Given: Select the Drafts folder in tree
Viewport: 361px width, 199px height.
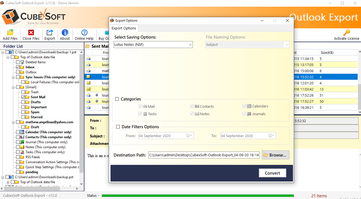Looking at the screenshot, I should (36, 102).
